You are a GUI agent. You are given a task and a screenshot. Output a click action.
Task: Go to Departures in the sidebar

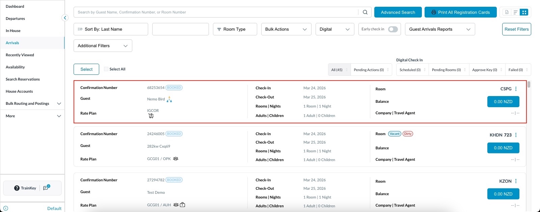(x=16, y=19)
